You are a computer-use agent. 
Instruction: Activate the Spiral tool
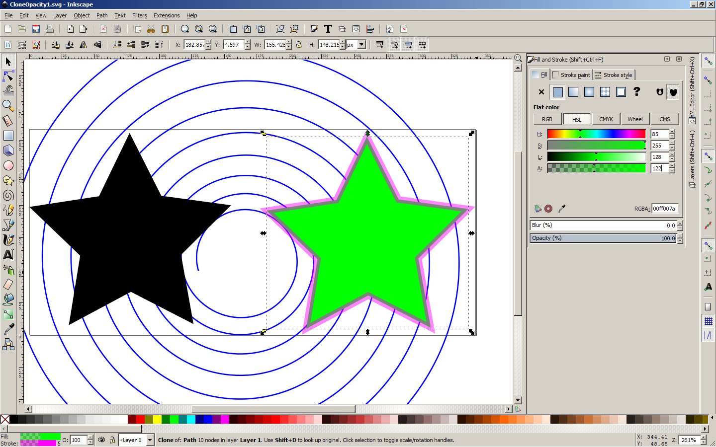8,195
